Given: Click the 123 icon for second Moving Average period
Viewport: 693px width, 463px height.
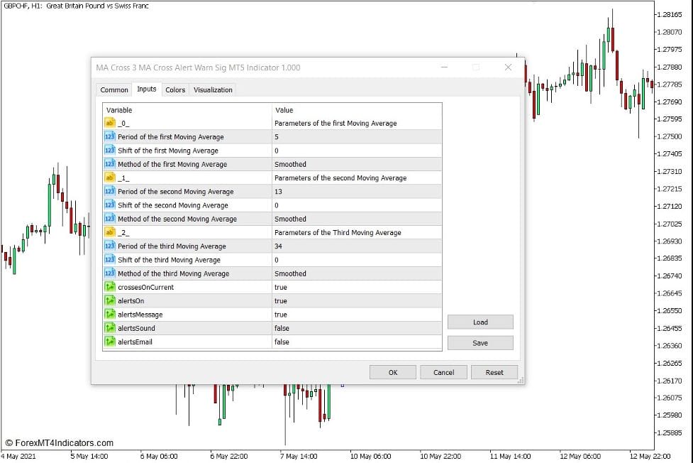Looking at the screenshot, I should pyautogui.click(x=111, y=191).
